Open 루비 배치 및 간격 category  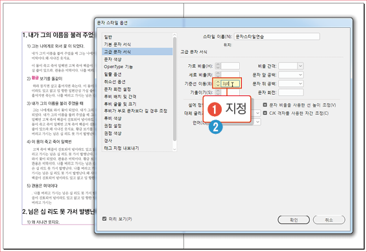tap(120, 97)
